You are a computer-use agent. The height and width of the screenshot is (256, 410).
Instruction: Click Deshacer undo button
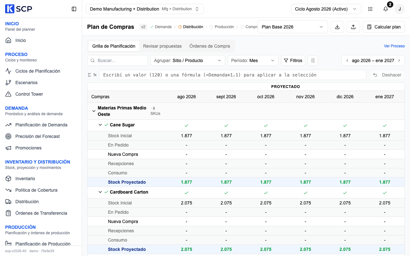coord(387,75)
